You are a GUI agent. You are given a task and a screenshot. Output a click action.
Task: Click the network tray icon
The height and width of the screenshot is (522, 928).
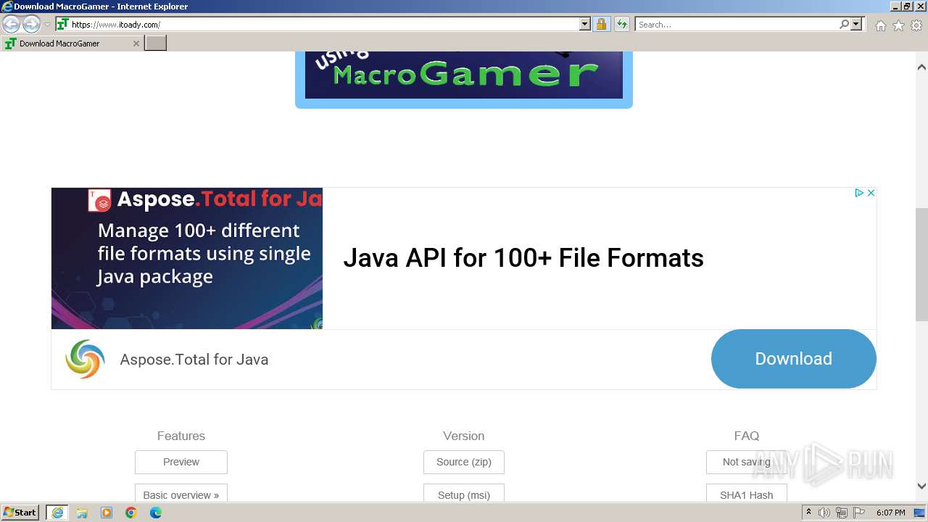(842, 513)
